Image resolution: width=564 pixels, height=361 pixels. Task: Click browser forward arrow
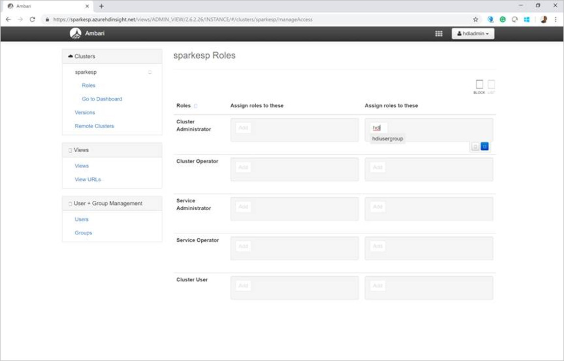[20, 20]
